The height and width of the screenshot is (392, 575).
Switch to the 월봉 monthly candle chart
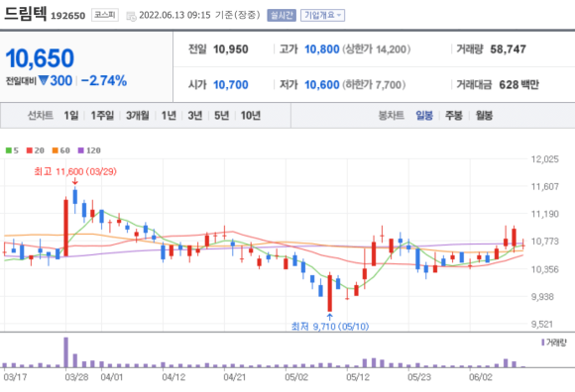coord(484,116)
